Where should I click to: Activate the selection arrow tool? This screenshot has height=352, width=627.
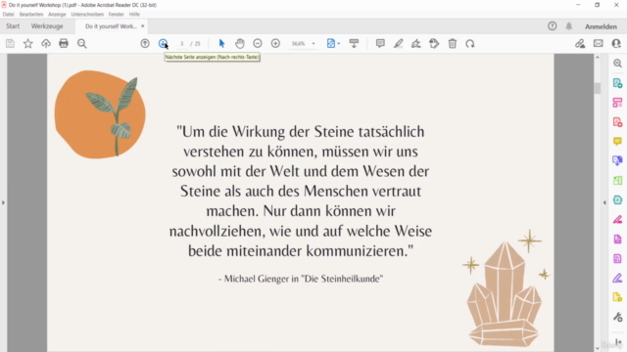pyautogui.click(x=221, y=43)
